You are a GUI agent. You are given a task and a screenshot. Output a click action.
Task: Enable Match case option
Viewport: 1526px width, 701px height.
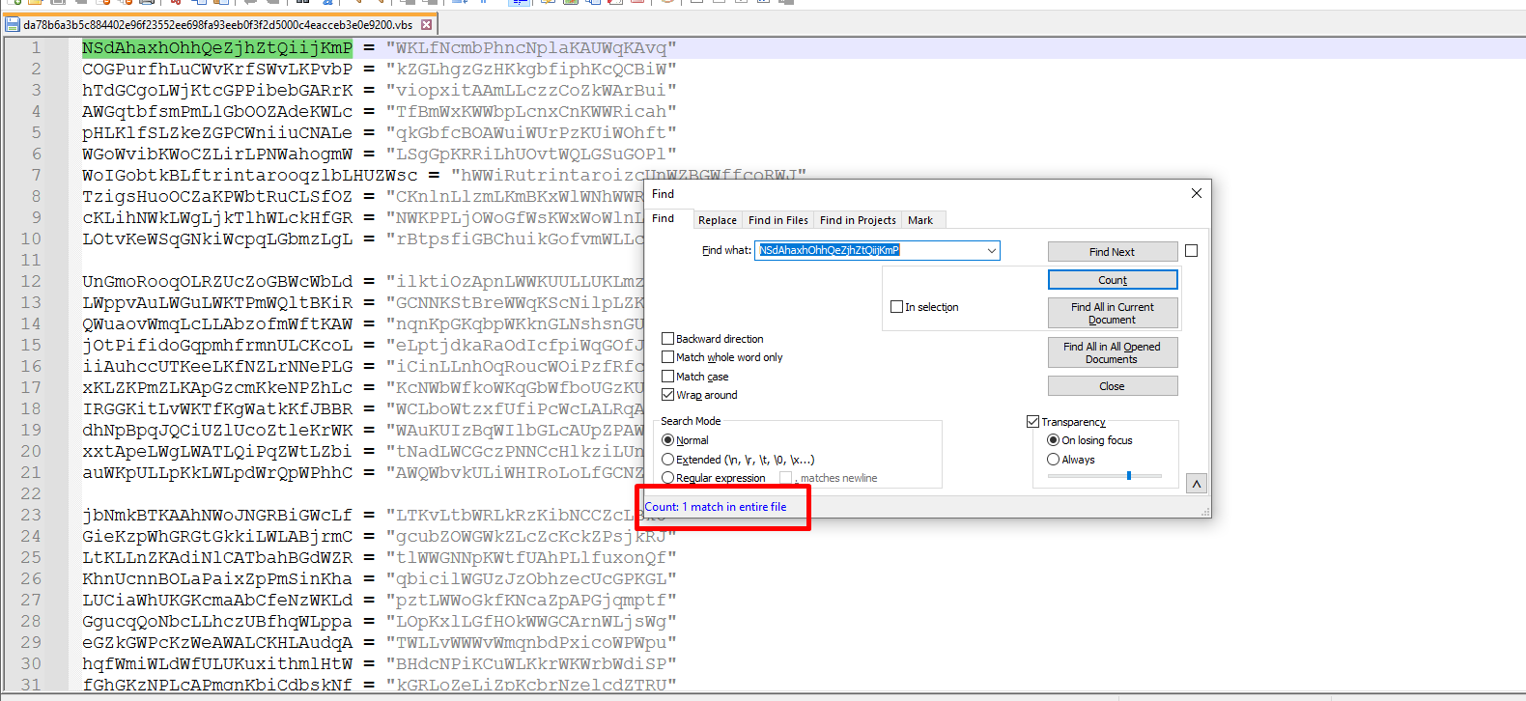pos(667,377)
